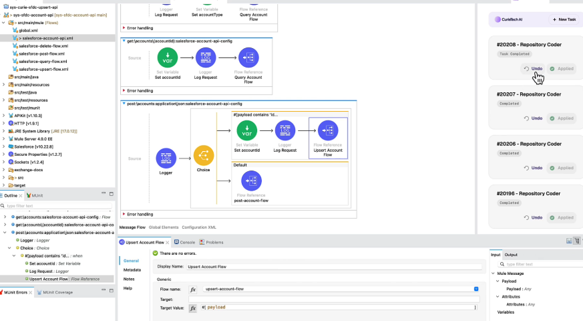Open global.xml file
583x321 pixels.
28,31
